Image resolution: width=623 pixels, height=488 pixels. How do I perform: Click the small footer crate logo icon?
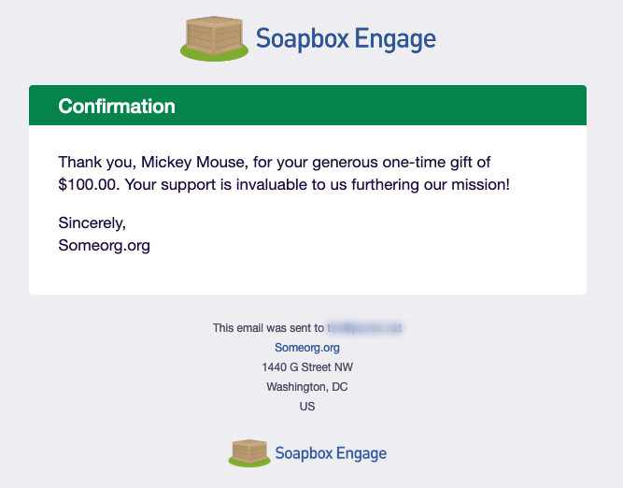click(x=249, y=453)
